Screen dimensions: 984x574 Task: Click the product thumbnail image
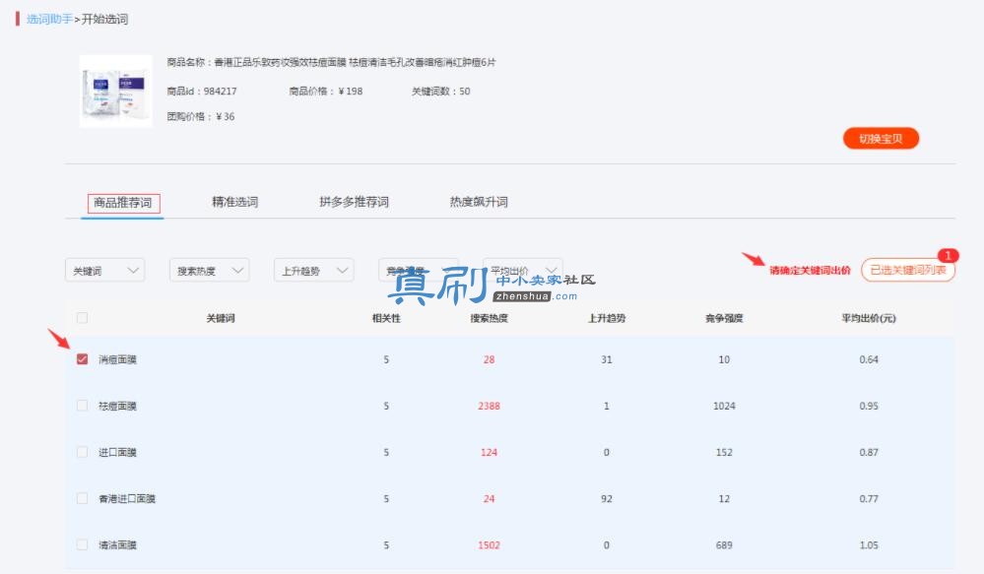coord(116,91)
